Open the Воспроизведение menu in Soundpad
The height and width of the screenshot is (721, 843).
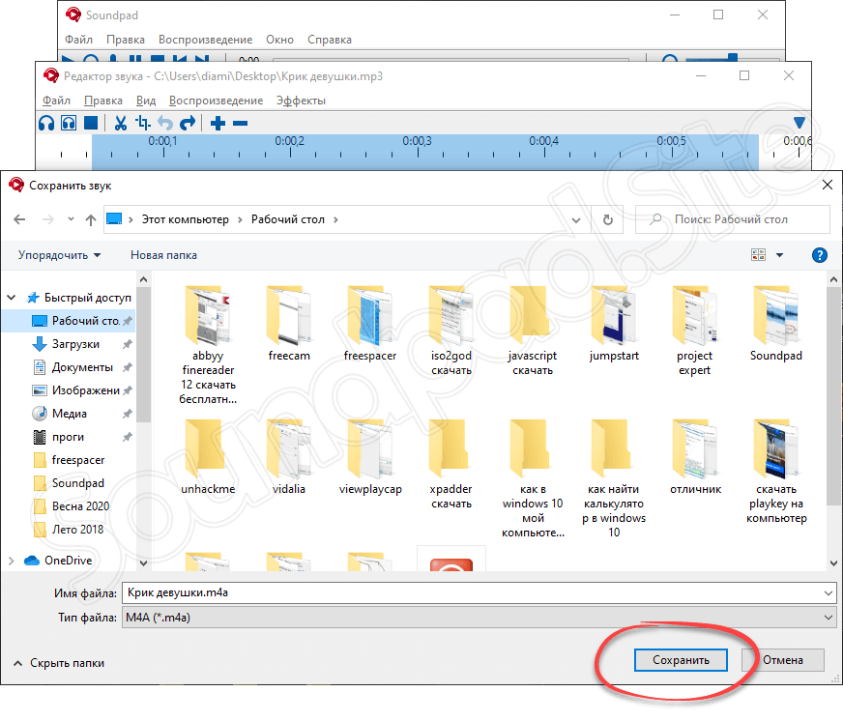point(207,40)
